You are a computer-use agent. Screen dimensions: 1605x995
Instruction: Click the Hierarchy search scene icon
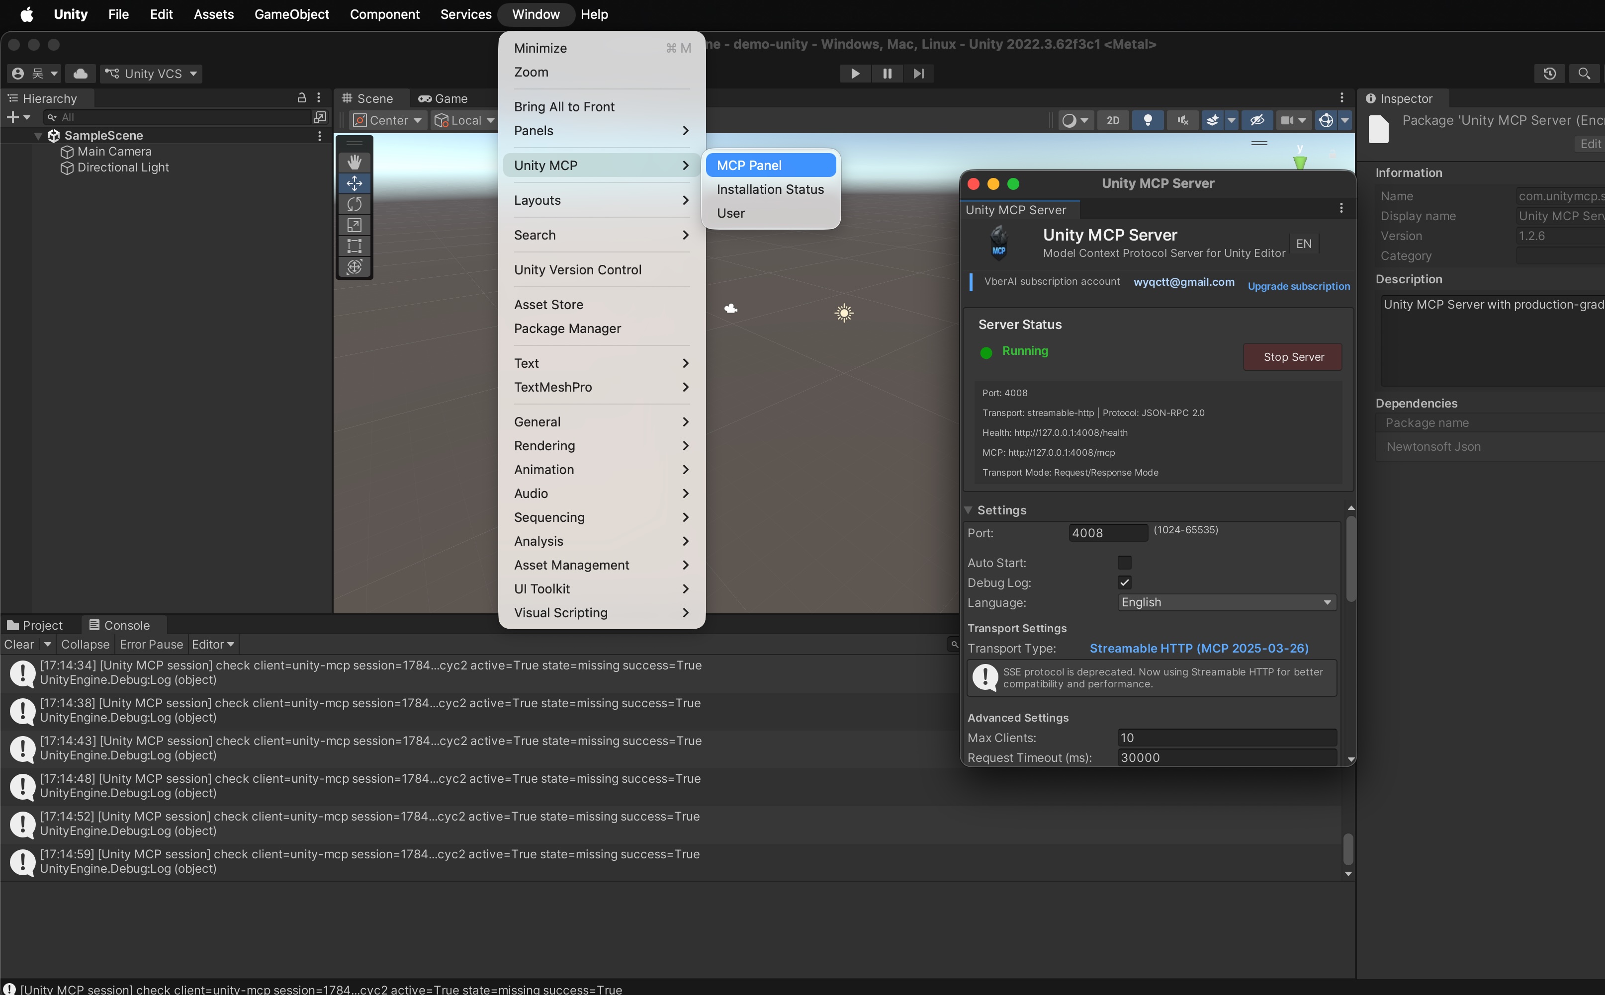pos(320,117)
